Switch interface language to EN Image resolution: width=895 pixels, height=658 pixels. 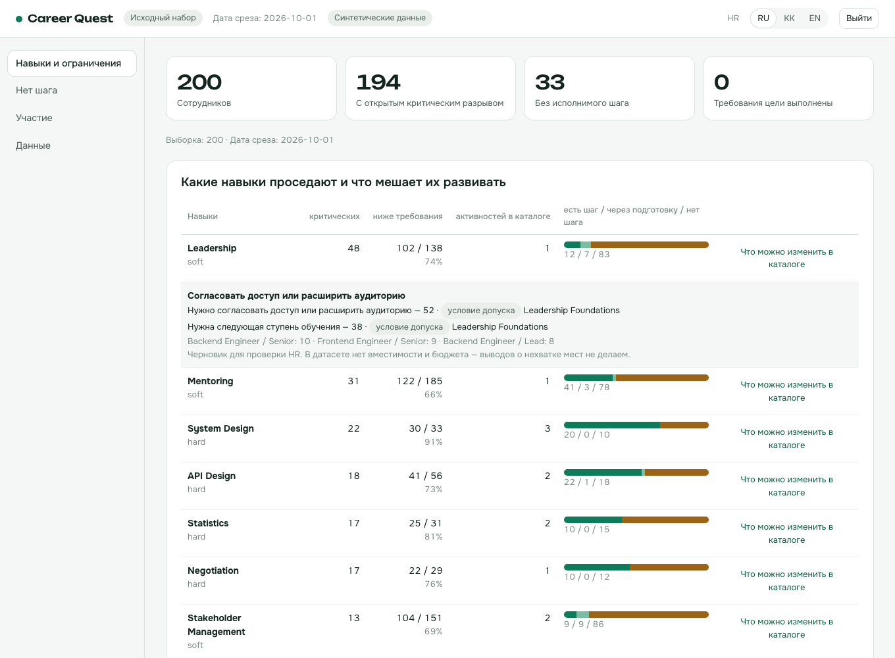815,18
